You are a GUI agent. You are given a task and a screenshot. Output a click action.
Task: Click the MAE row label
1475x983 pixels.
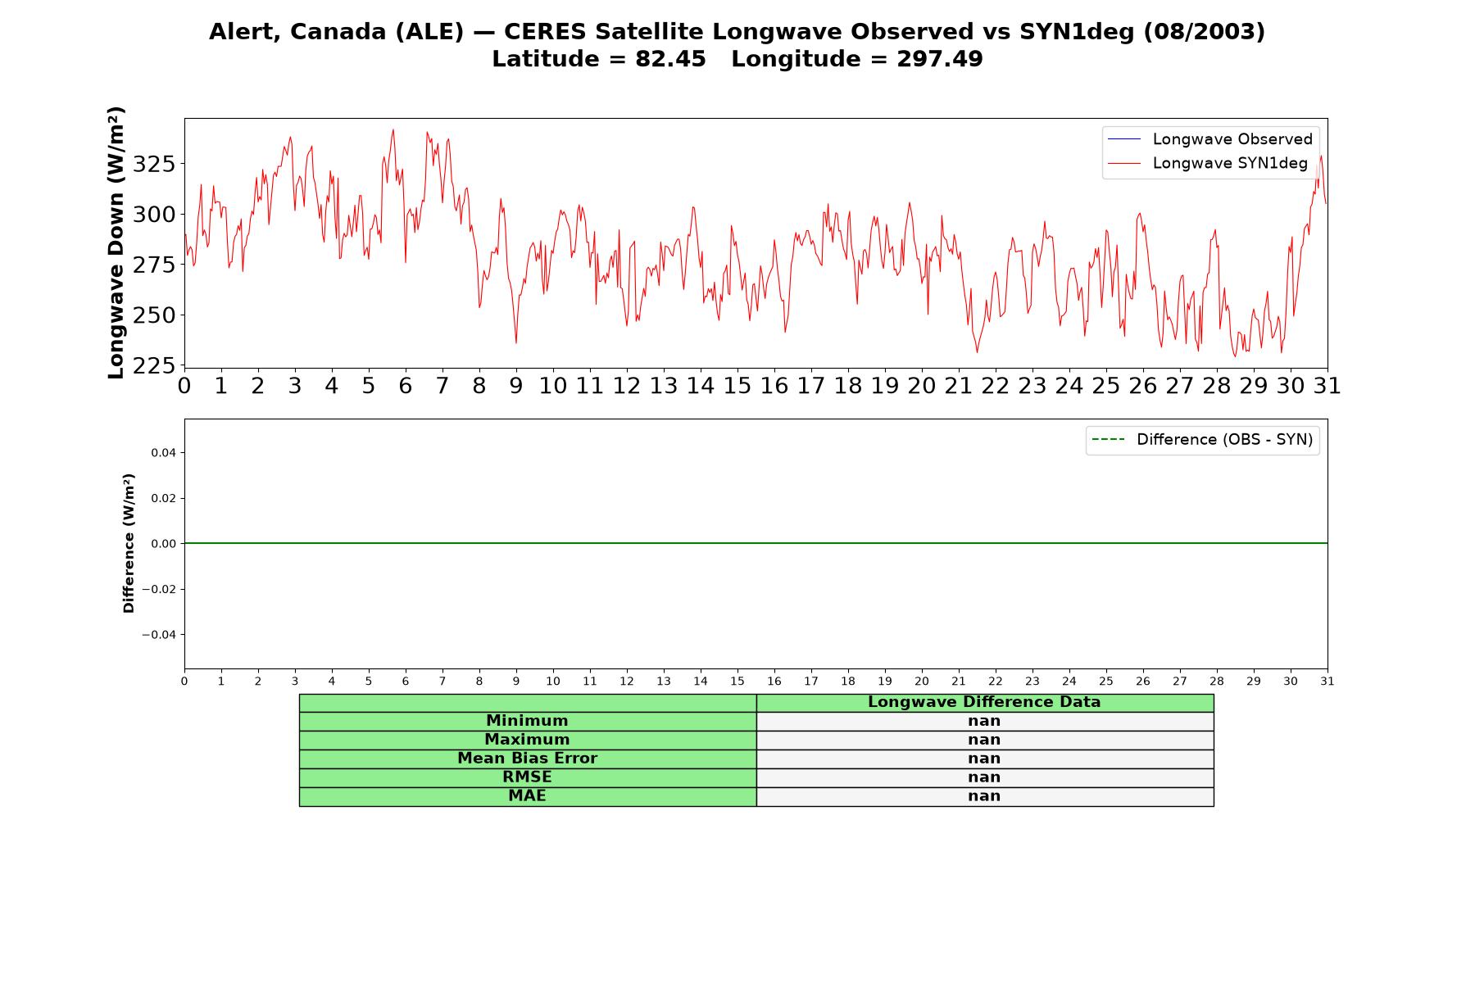point(527,796)
